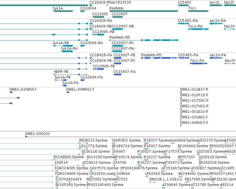Click the DME1-008H23.F clone label

pos(194,123)
